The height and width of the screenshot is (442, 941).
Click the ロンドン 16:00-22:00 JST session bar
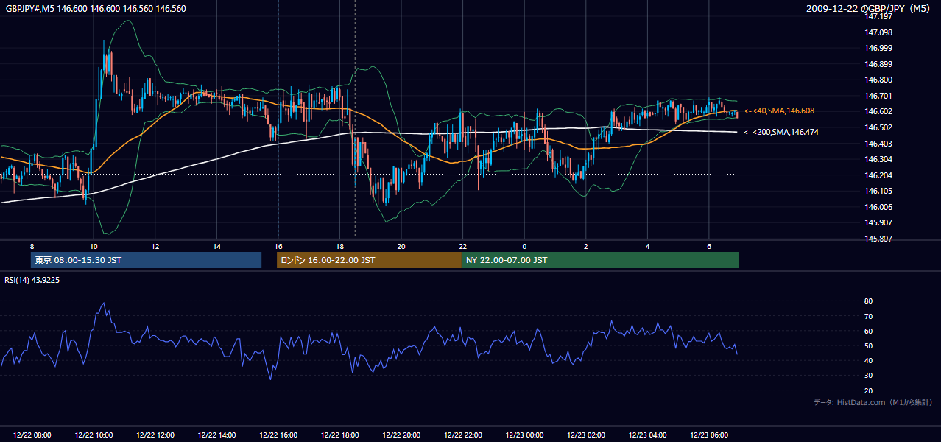pos(369,260)
